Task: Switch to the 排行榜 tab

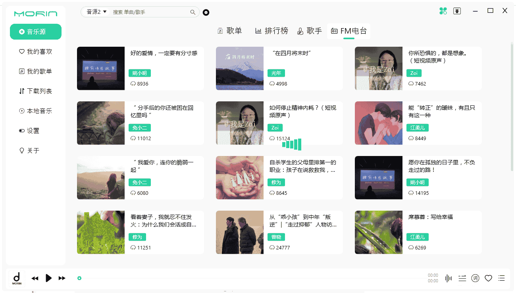Action: coord(271,31)
